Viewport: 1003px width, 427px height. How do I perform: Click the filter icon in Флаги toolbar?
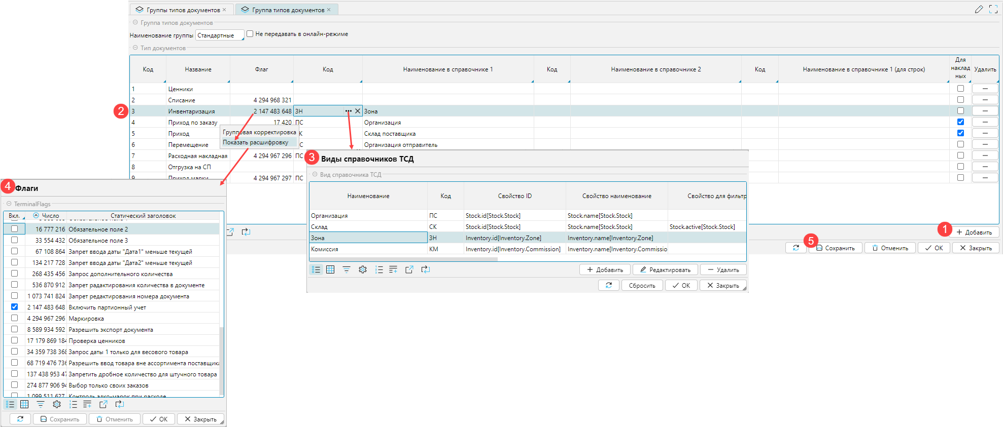coord(41,404)
